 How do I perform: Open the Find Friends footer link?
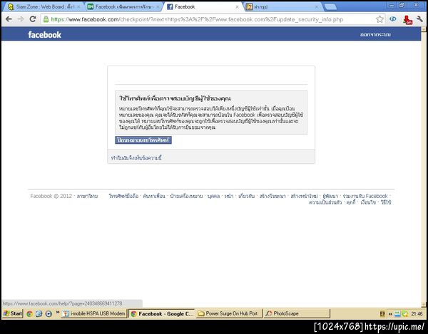click(x=154, y=196)
